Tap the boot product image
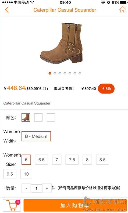The height and width of the screenshot is (213, 128). 62,43
